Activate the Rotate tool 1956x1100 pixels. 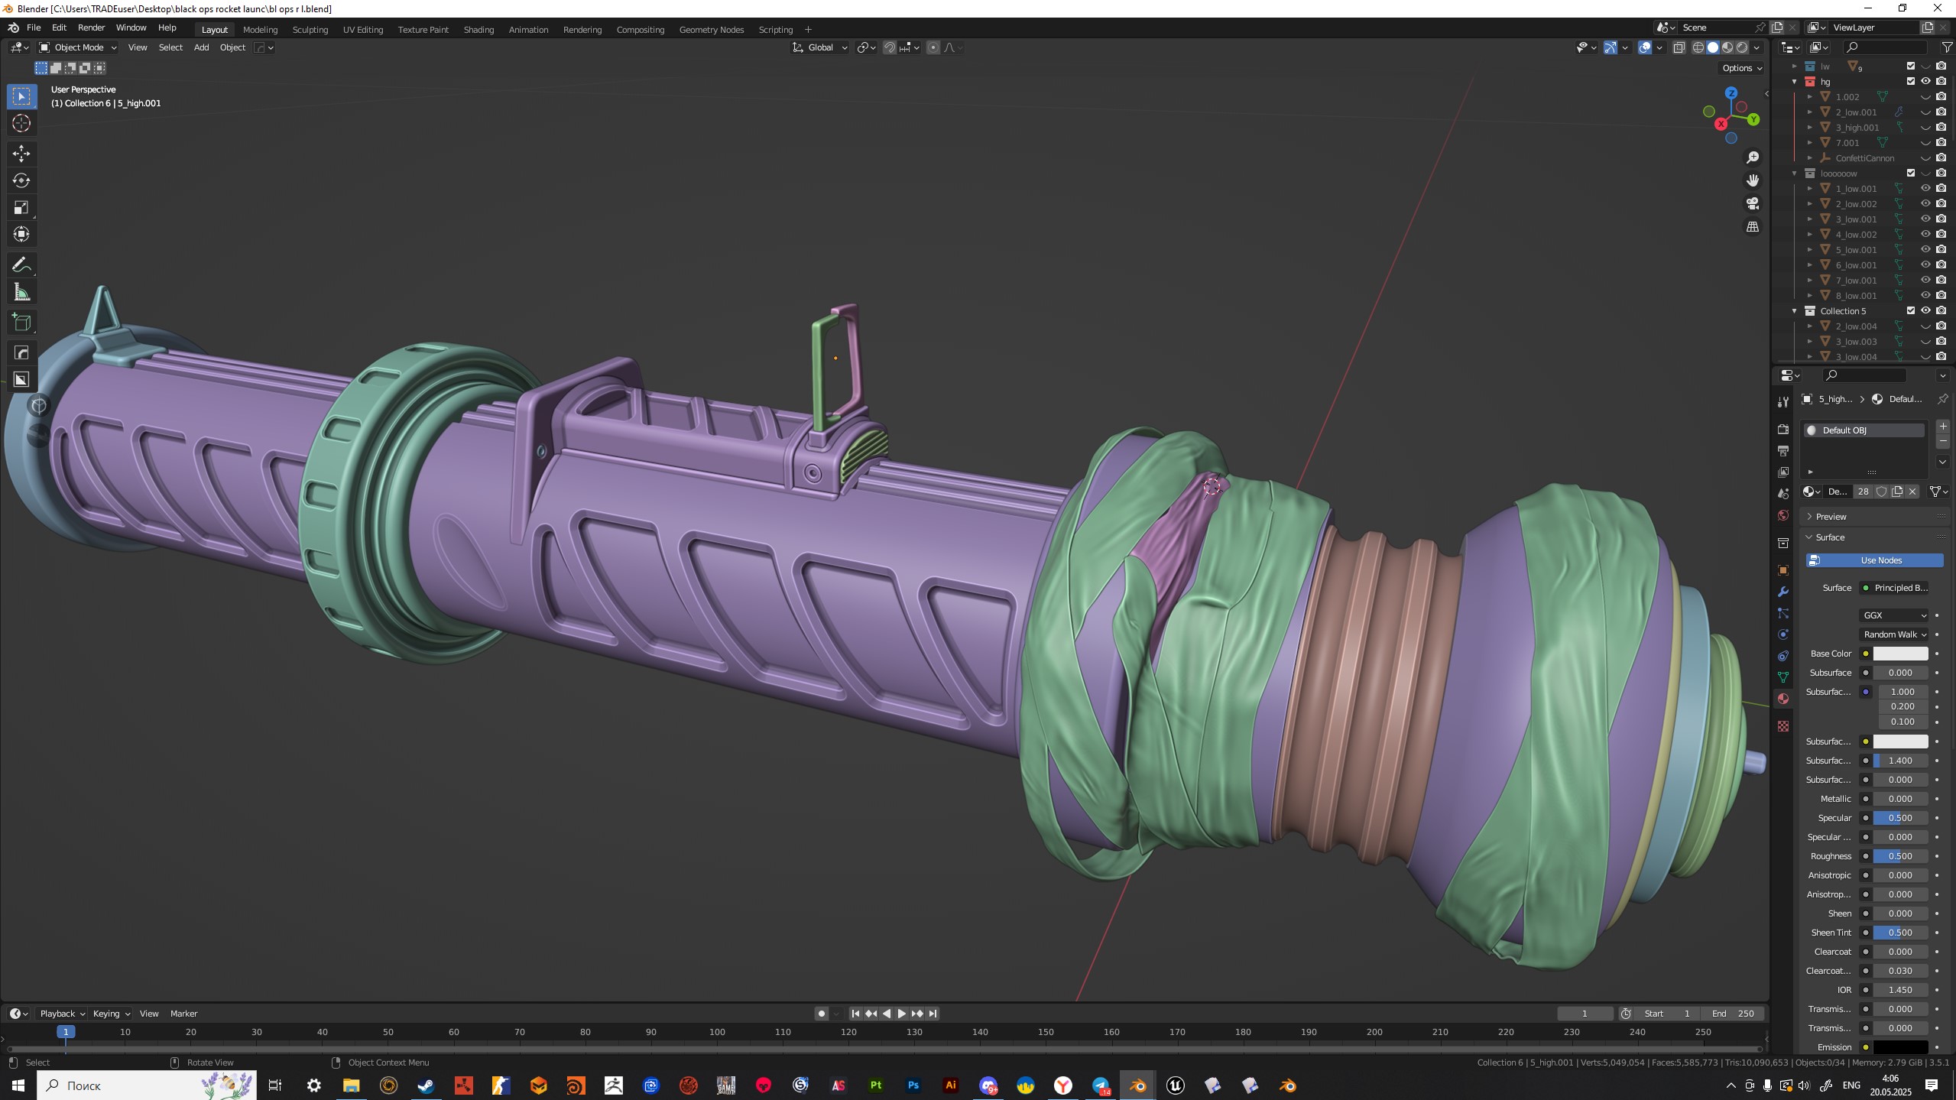click(x=21, y=180)
